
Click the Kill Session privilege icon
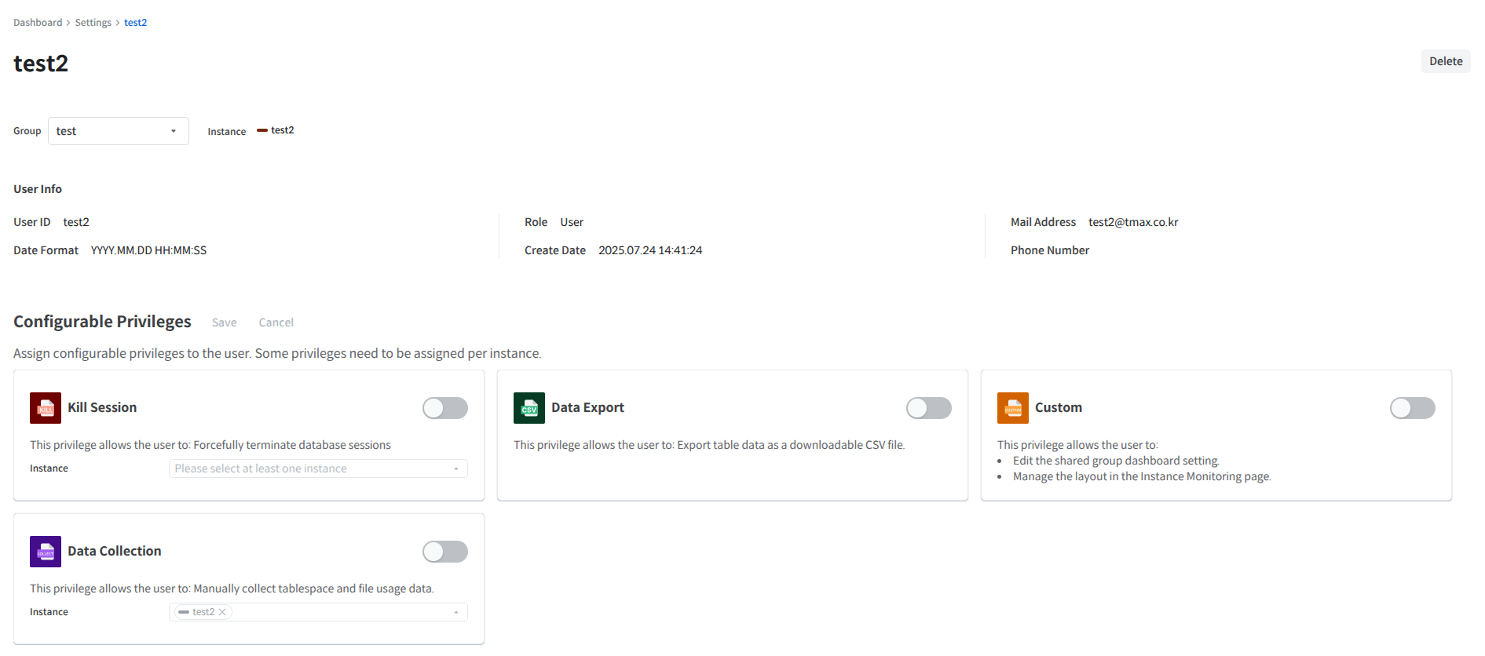[x=46, y=408]
